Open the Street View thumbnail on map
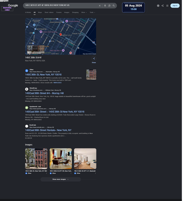The width and height of the screenshot is (184, 201). tap(36, 49)
